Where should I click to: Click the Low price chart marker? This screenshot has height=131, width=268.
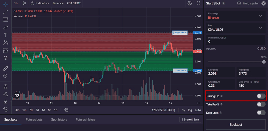(180, 70)
